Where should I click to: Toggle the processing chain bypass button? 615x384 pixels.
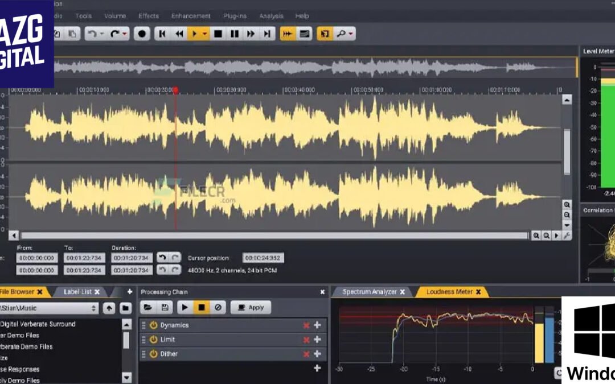218,308
